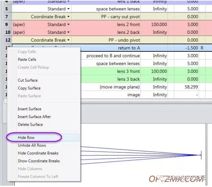Open the Standard surface type dropdown in row 5

pos(68,9)
